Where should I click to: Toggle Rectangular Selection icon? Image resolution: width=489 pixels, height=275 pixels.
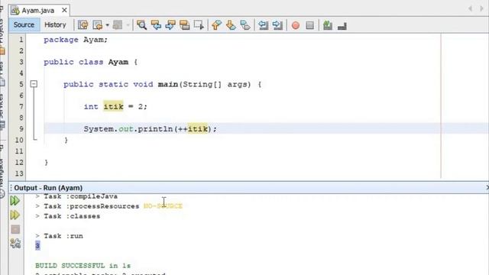pyautogui.click(x=199, y=25)
